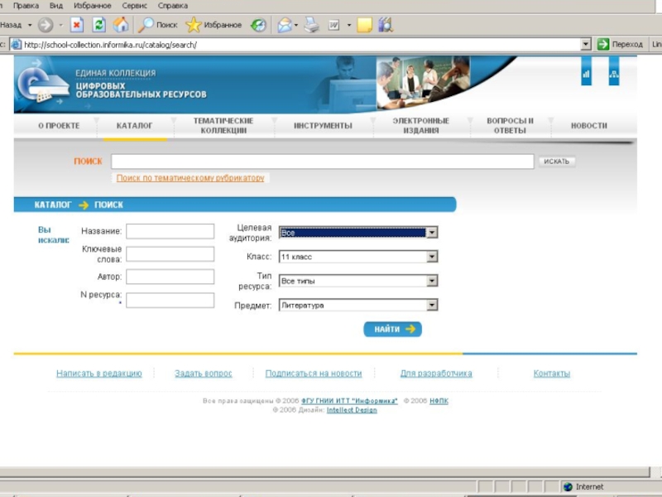Click the Print icon in the toolbar
Image resolution: width=662 pixels, height=497 pixels.
(x=311, y=25)
